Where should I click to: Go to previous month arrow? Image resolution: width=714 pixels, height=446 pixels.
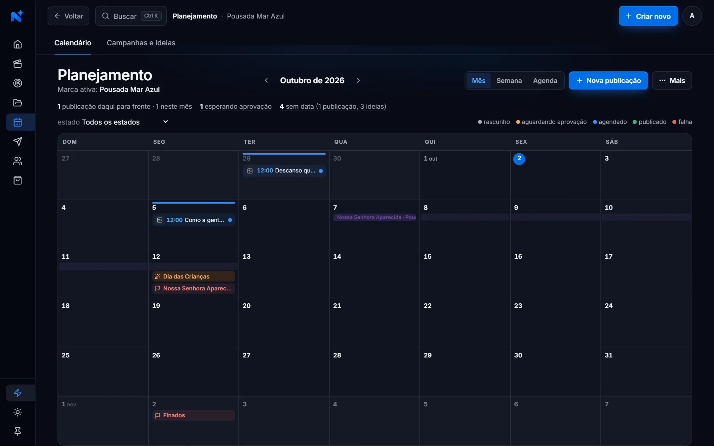point(266,80)
